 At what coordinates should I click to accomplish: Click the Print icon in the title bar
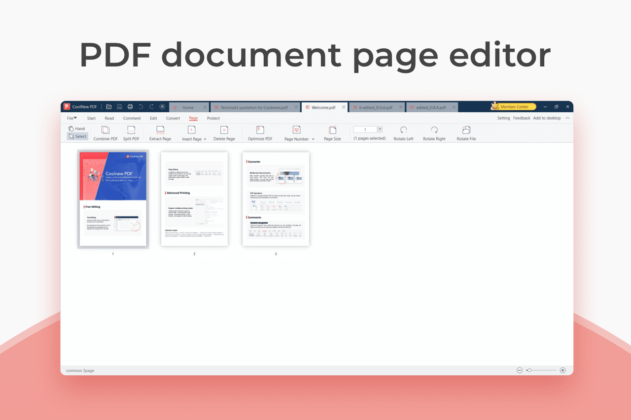(x=130, y=106)
